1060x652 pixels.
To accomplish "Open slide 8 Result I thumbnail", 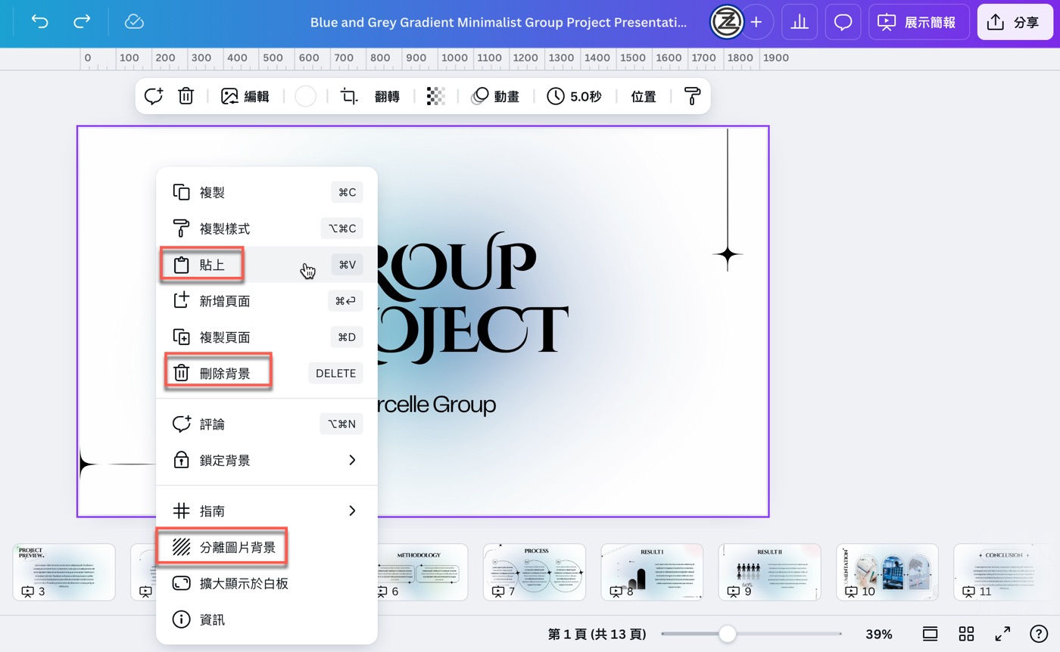I will (652, 572).
